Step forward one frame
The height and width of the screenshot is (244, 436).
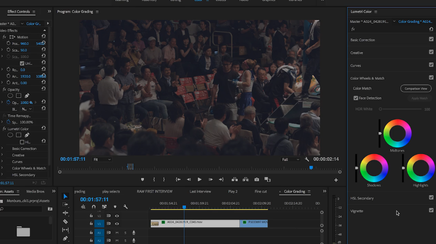[x=210, y=179]
